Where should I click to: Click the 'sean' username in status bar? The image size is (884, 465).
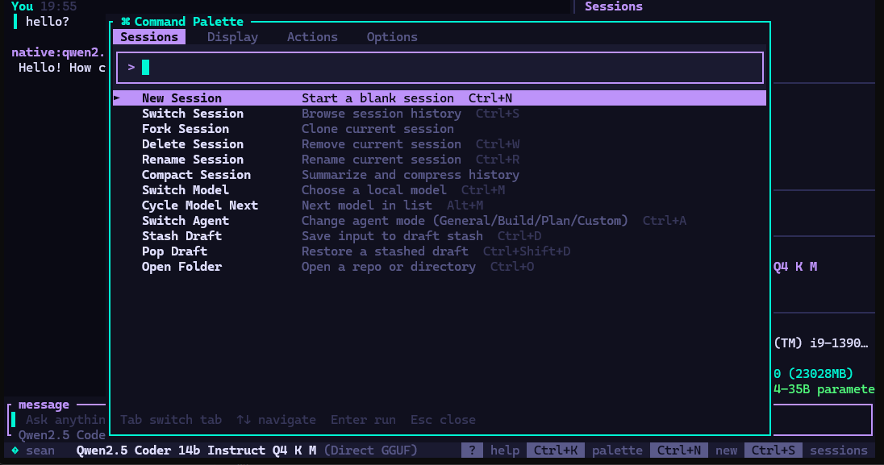tap(40, 450)
